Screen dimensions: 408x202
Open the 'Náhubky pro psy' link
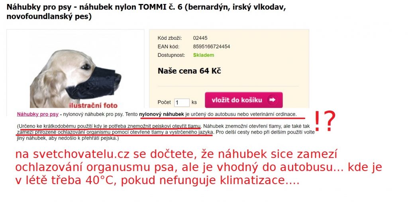pos(38,114)
